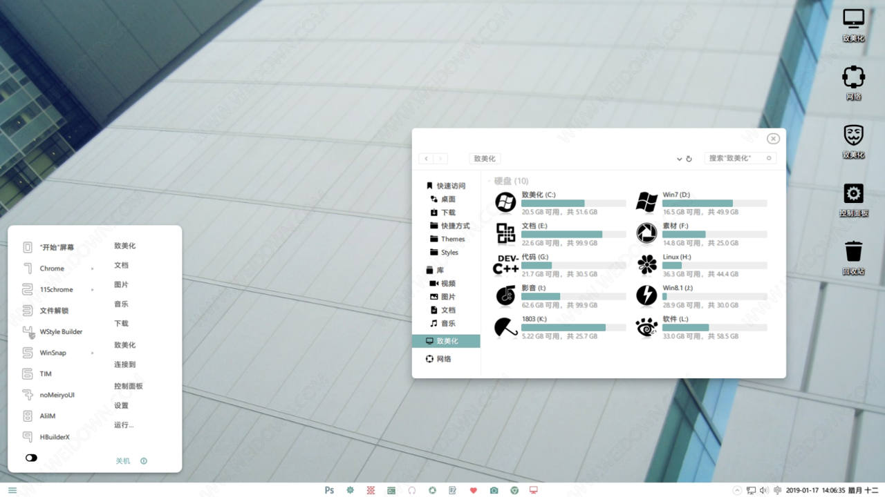Expand the Chrome submenu arrow
Screen dimensions: 885x497
(93, 269)
